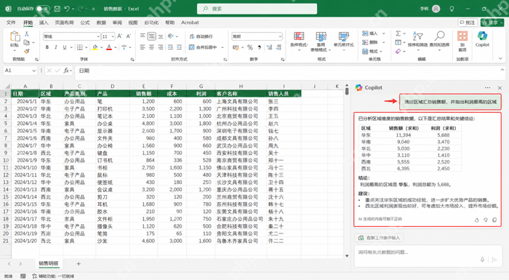Select top vertical alignment
509x280 pixels.
(143, 36)
